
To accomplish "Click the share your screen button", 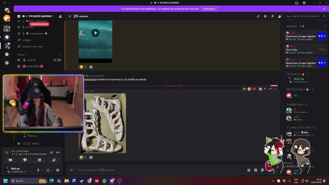I will (x=25, y=160).
